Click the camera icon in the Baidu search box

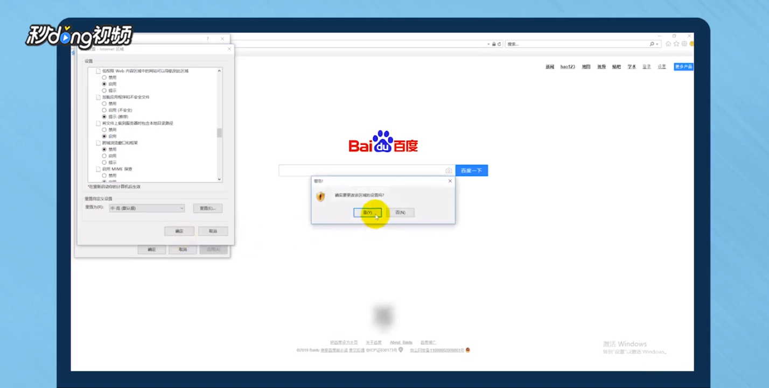[x=449, y=171]
